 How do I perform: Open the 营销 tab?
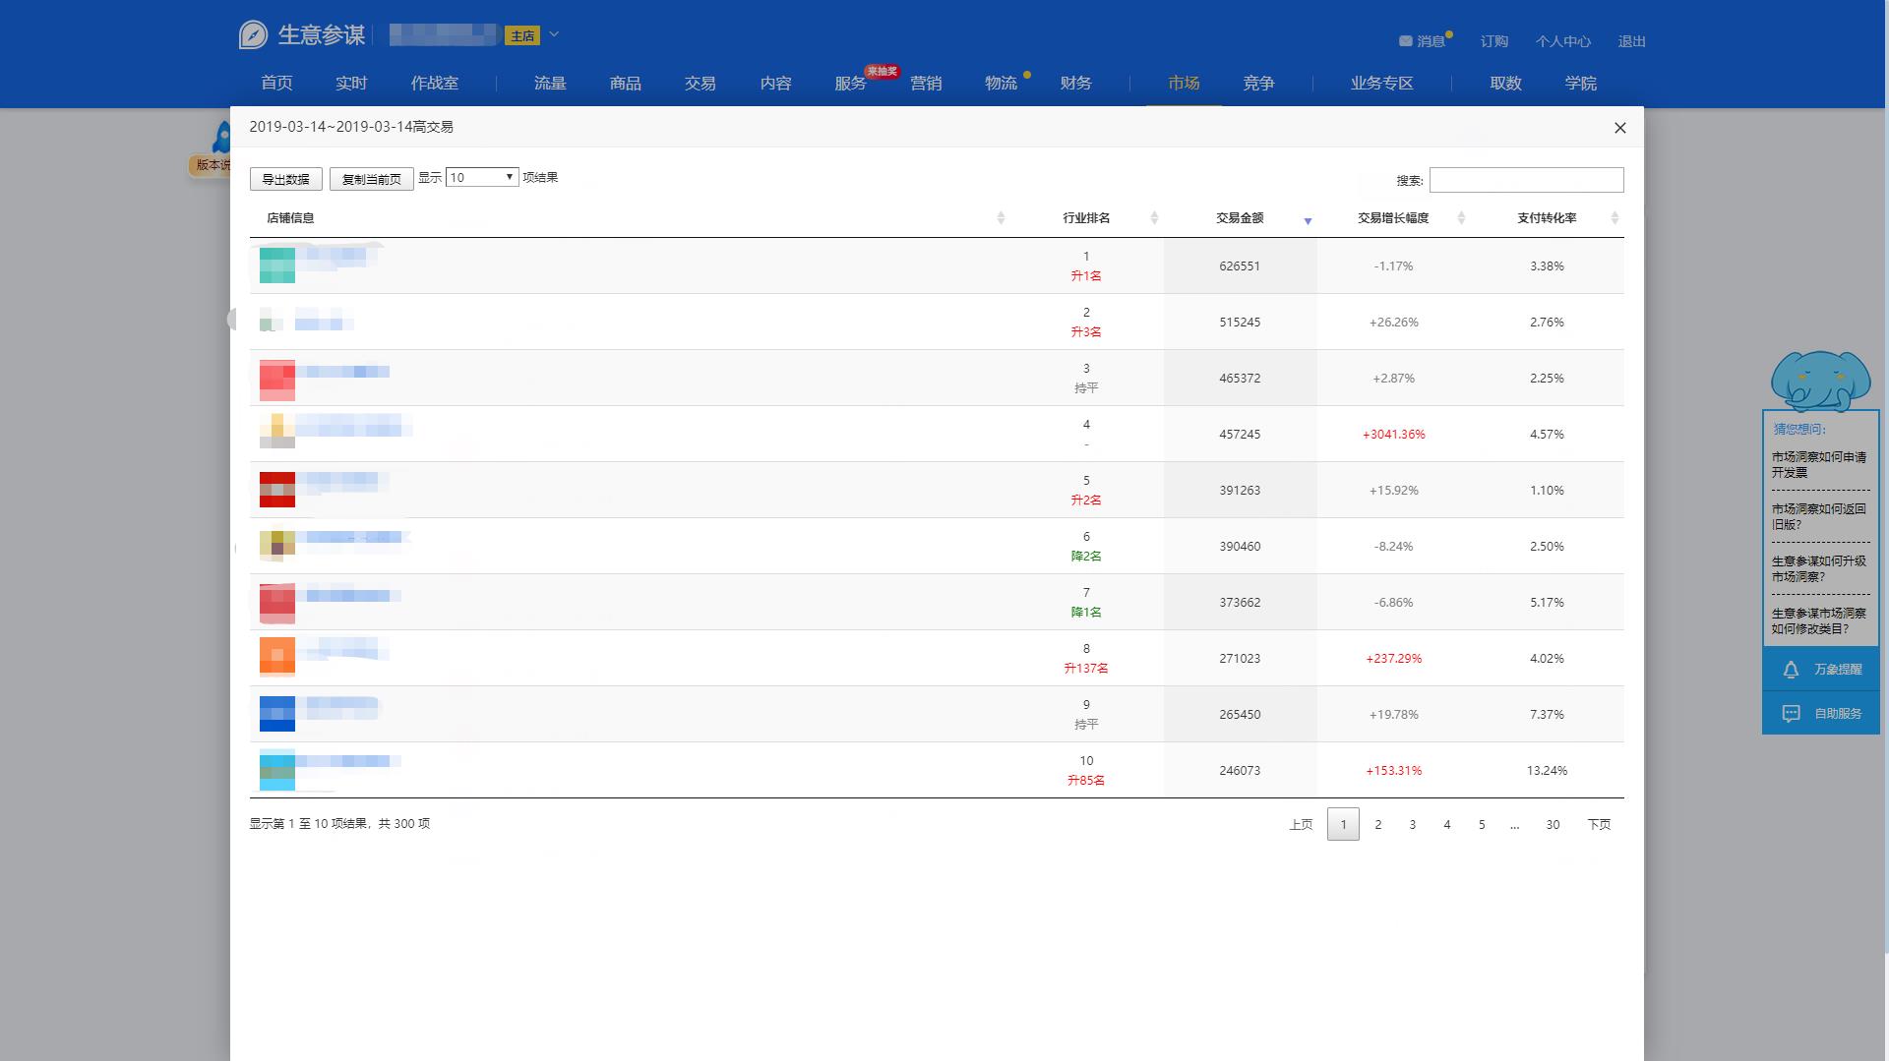point(926,84)
